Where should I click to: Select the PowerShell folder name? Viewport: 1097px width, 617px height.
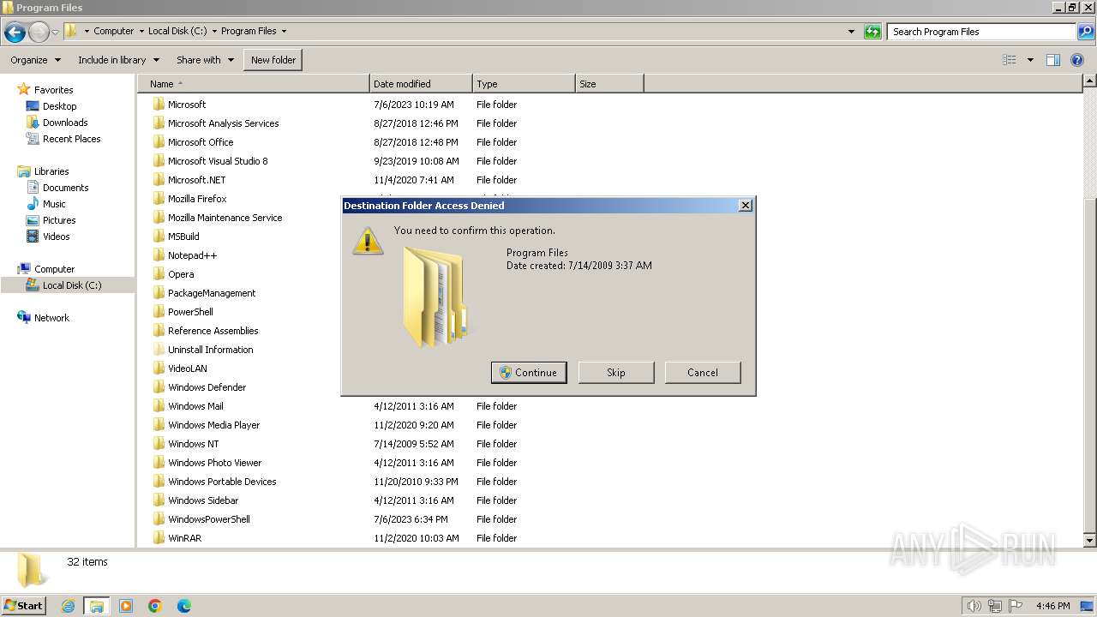(190, 312)
